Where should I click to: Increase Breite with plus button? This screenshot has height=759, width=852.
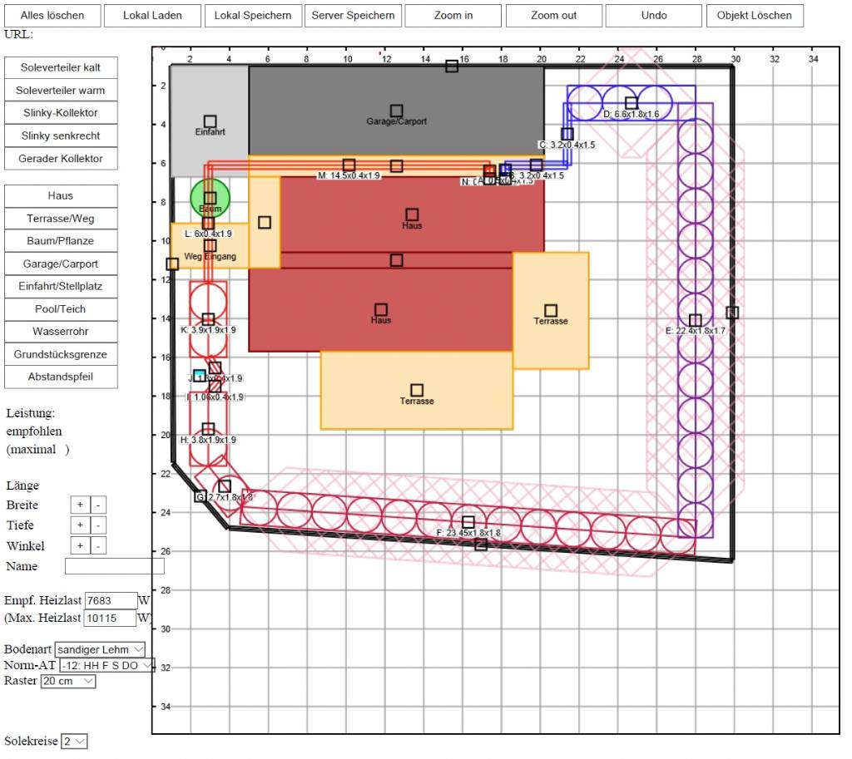[x=80, y=505]
